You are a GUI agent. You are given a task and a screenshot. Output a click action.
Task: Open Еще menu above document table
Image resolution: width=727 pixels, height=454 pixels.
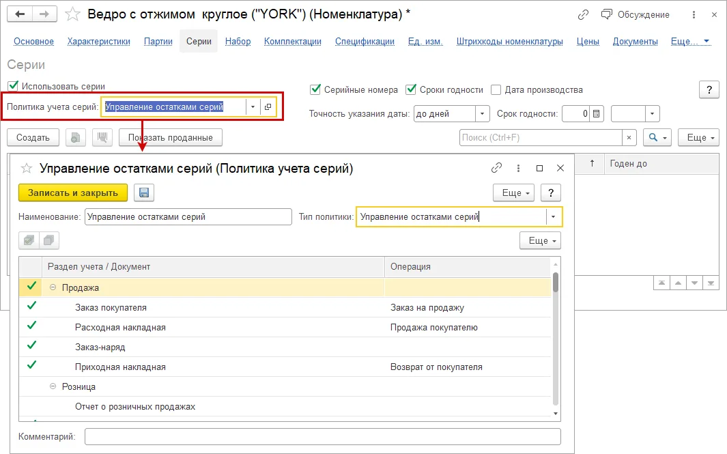(x=540, y=241)
